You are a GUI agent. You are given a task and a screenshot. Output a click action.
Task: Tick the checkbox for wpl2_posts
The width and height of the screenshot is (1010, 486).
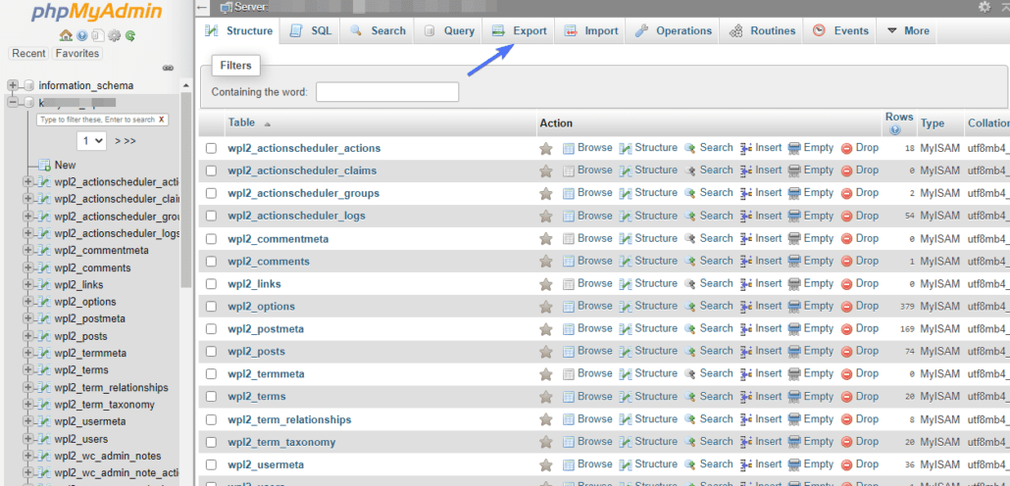[x=211, y=352]
